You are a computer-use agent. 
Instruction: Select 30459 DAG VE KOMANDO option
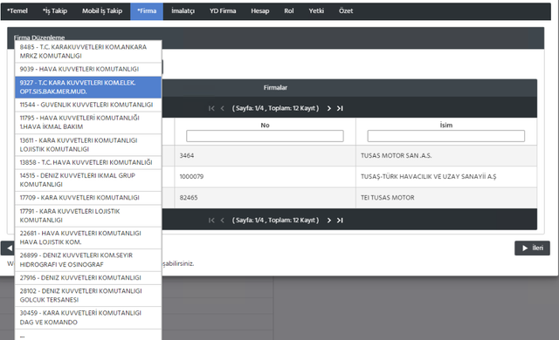(x=88, y=317)
